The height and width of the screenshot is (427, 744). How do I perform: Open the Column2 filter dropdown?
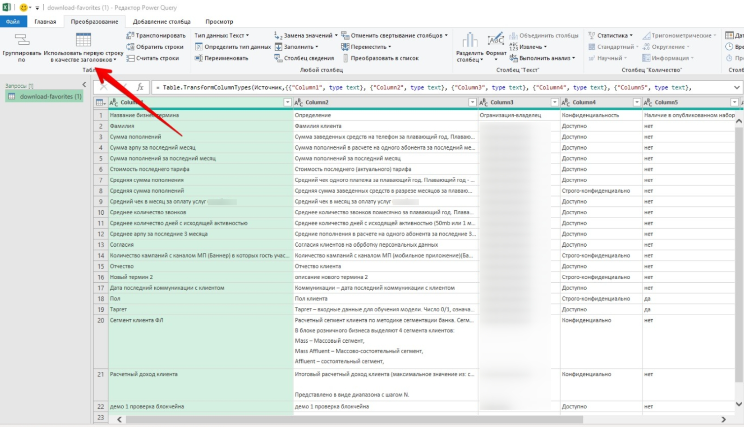coord(472,102)
